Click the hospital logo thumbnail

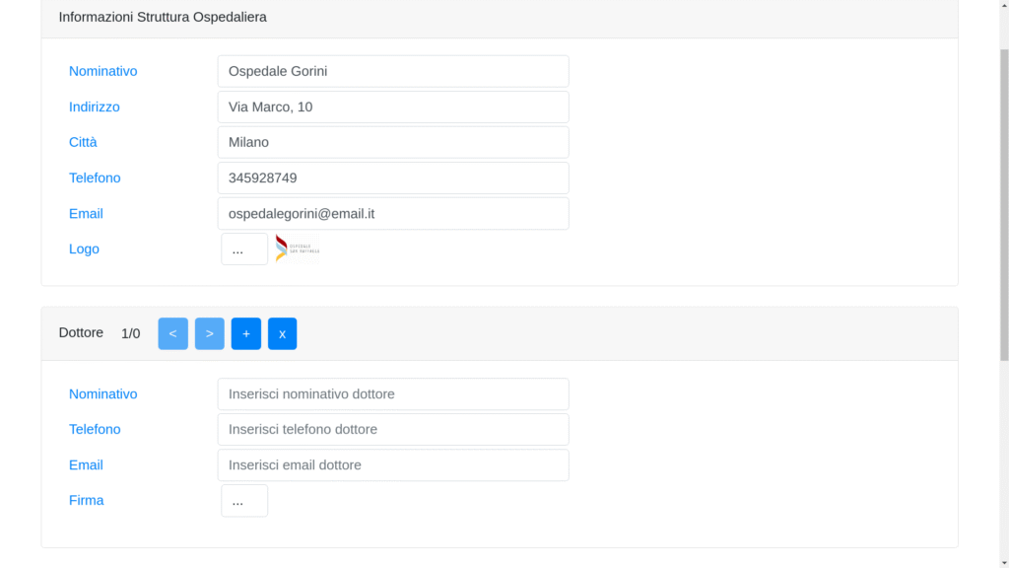(297, 248)
